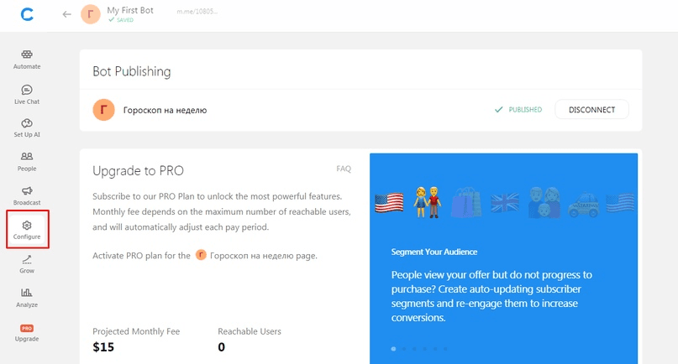Click the My First Bot title
Image resolution: width=678 pixels, height=364 pixels.
coord(130,10)
